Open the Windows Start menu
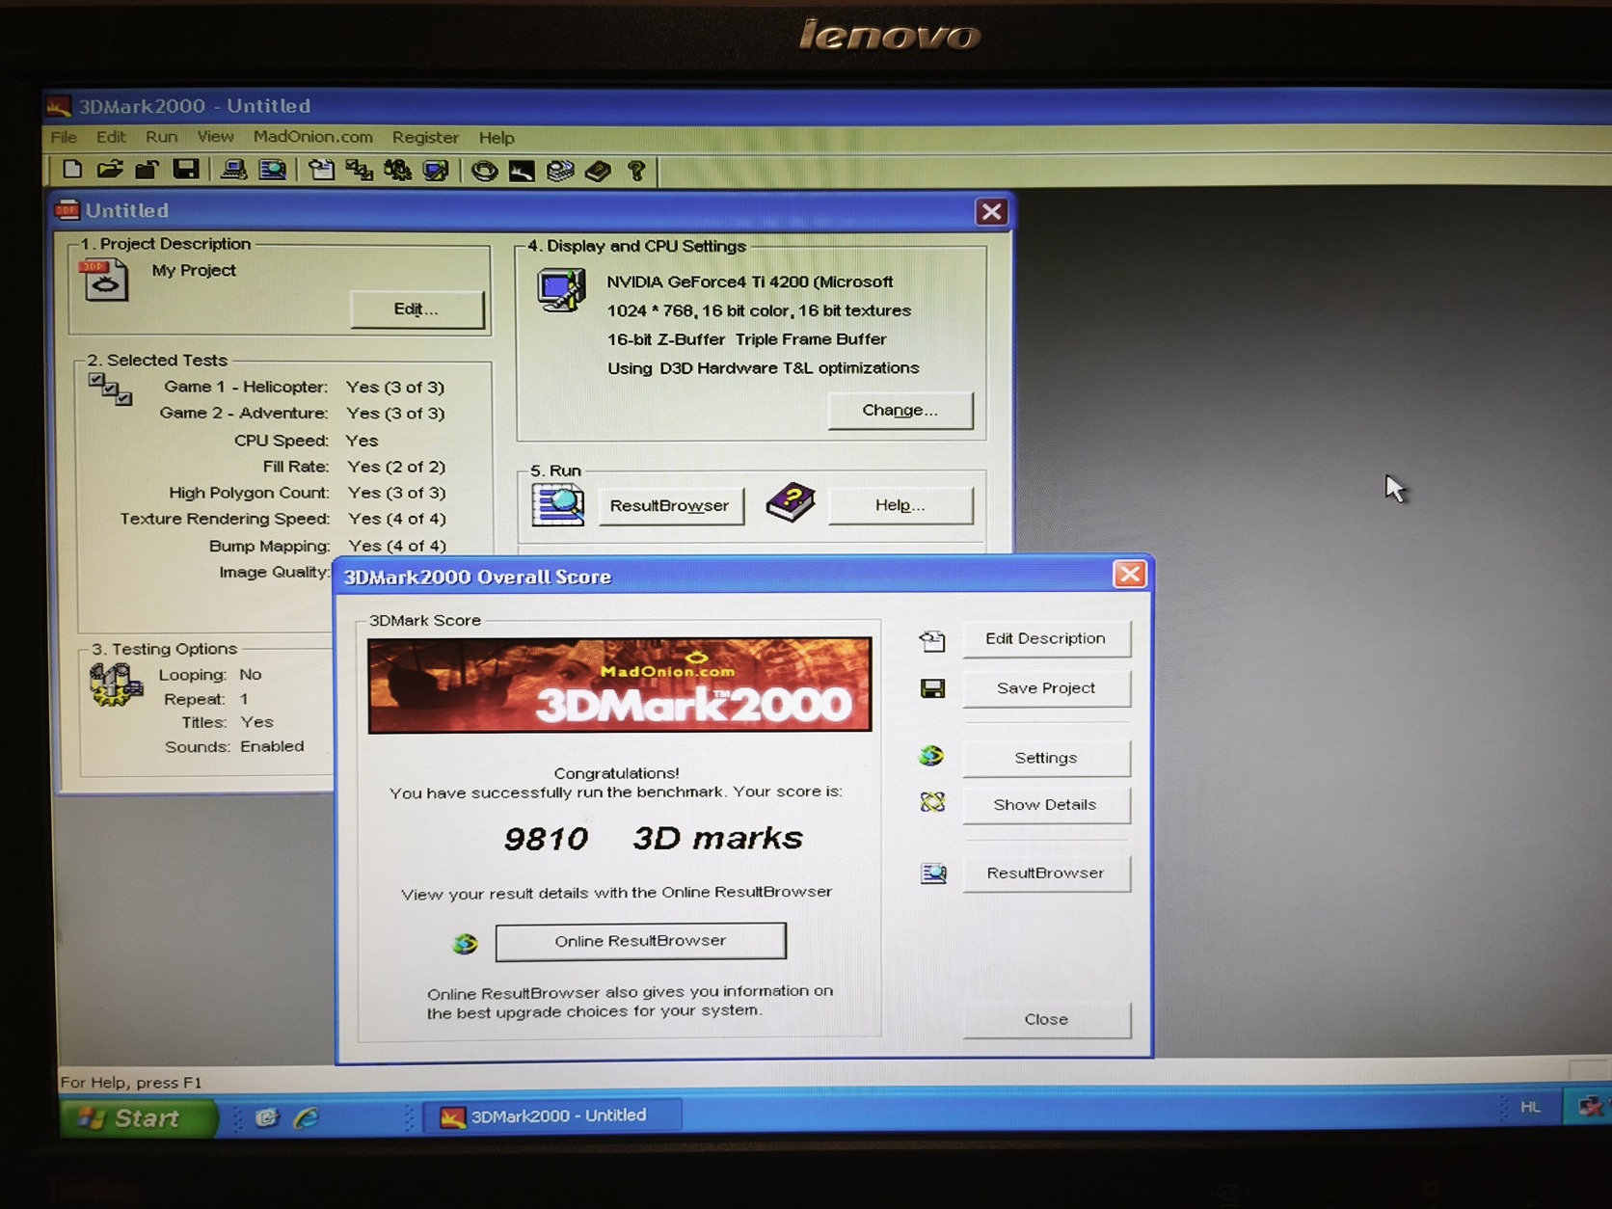The height and width of the screenshot is (1209, 1612). pyautogui.click(x=139, y=1117)
